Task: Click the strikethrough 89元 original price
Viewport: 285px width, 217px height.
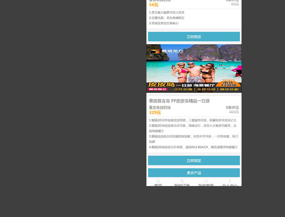Action: coord(235,4)
